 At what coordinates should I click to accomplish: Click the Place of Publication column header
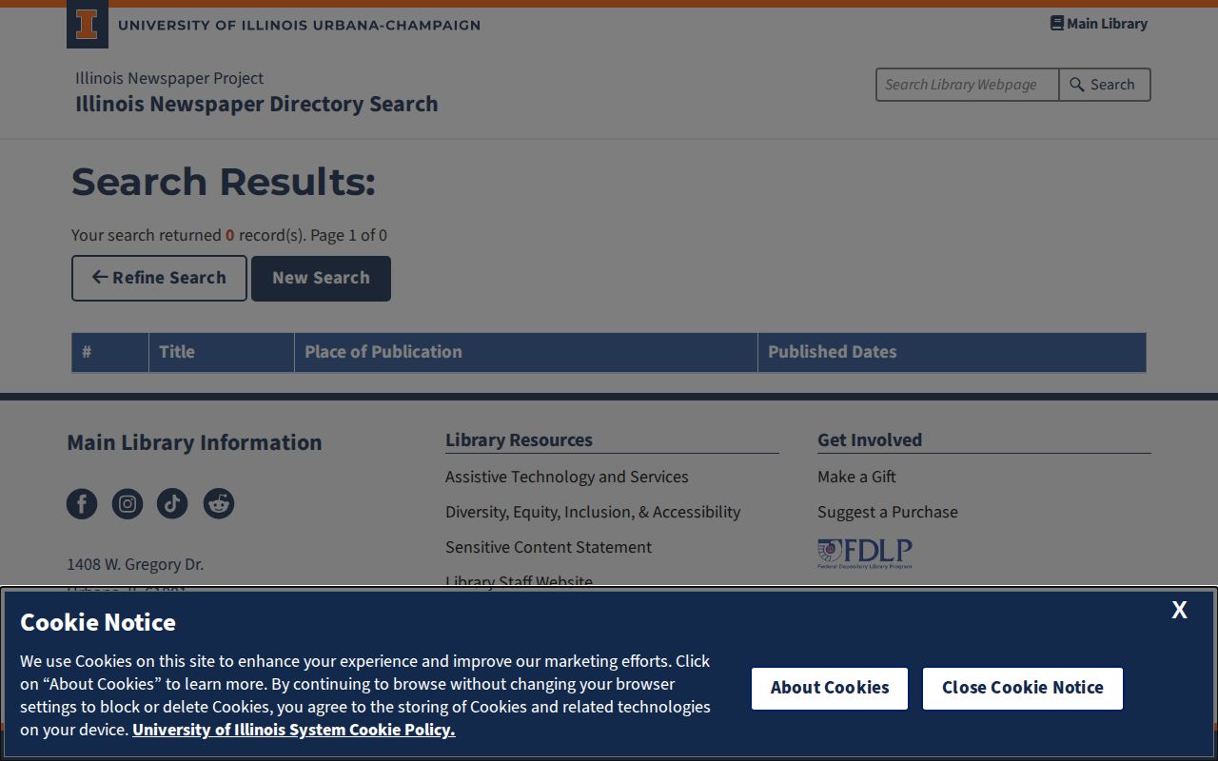click(526, 352)
